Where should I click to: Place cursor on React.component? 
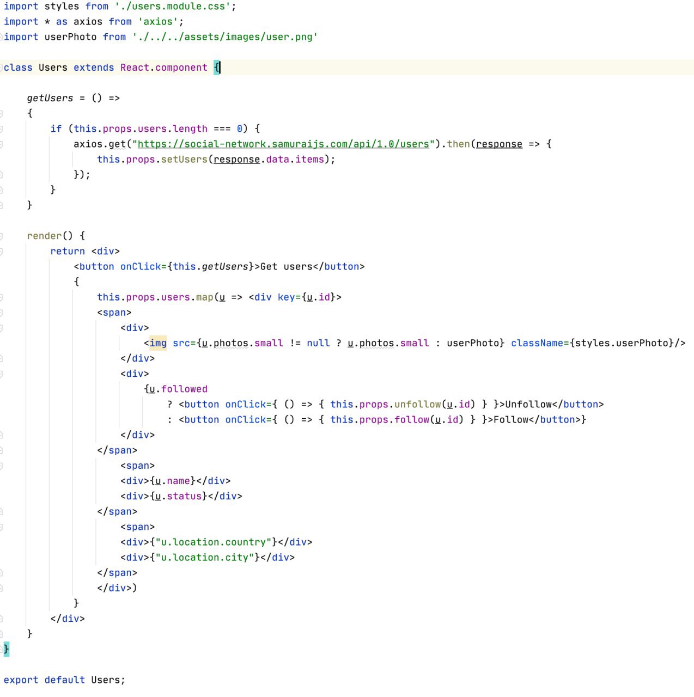coord(163,68)
